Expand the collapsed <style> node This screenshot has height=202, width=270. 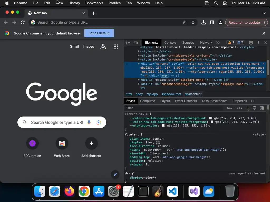tap(139, 51)
